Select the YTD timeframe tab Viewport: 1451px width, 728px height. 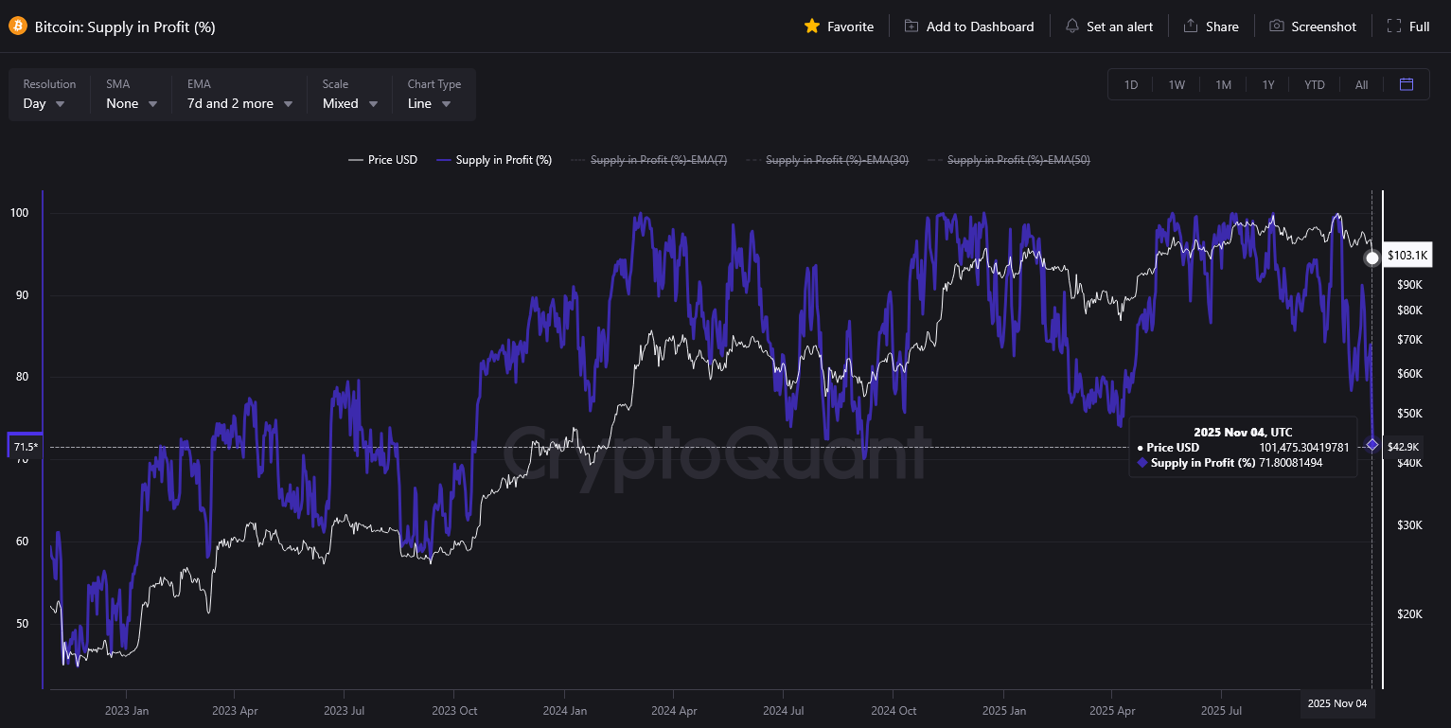click(x=1315, y=84)
